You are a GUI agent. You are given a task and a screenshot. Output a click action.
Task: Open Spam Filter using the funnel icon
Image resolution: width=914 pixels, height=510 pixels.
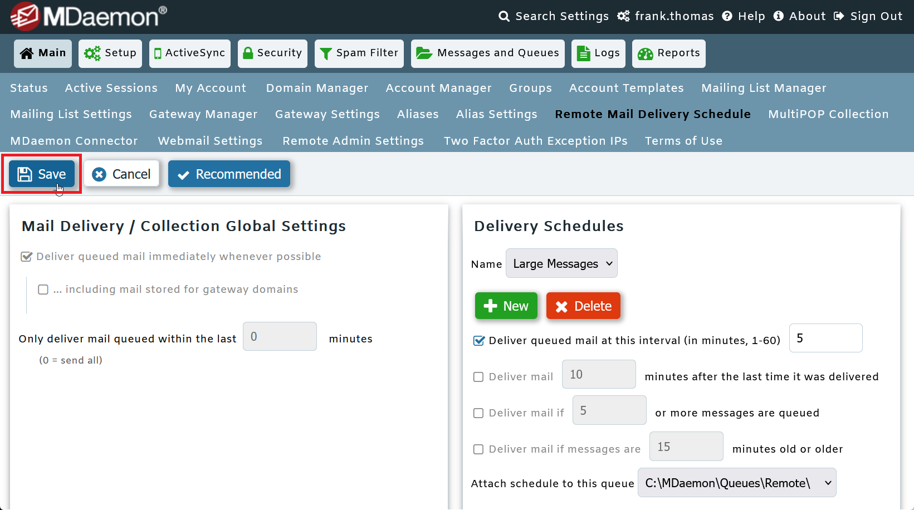coord(326,53)
